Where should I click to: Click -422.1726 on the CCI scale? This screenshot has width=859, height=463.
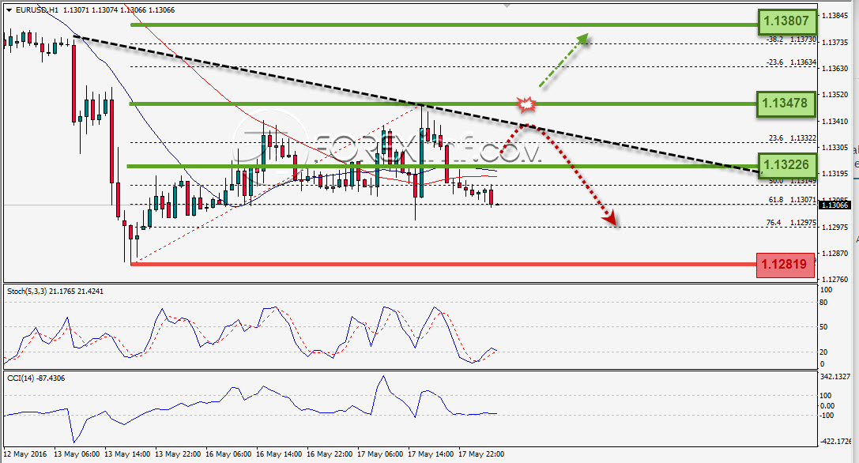coord(837,441)
